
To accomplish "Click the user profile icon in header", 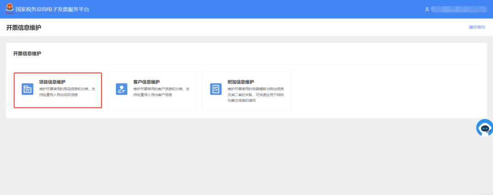I will [427, 9].
